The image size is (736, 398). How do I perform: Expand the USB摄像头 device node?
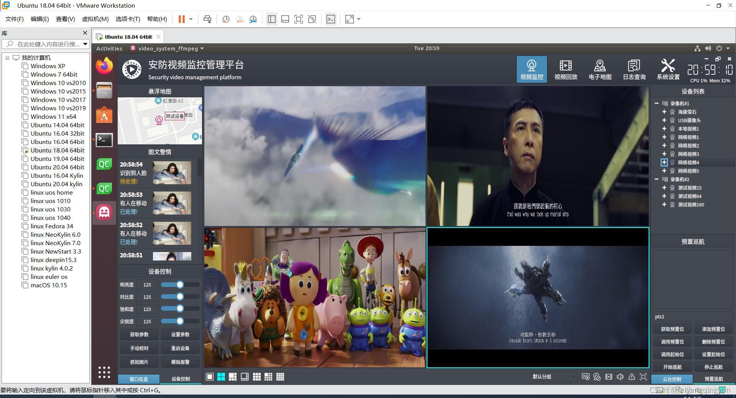click(664, 120)
